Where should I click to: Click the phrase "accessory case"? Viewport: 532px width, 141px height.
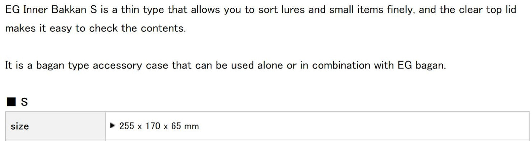[130, 66]
